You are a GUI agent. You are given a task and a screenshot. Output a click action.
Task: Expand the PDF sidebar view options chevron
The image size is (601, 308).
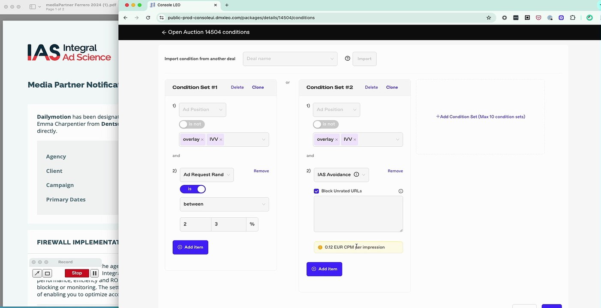click(x=40, y=7)
